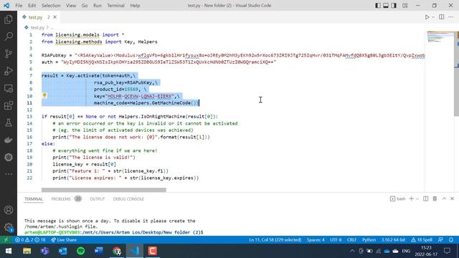The height and width of the screenshot is (258, 459).
Task: Open the Accounts icon
Action: coord(9,210)
